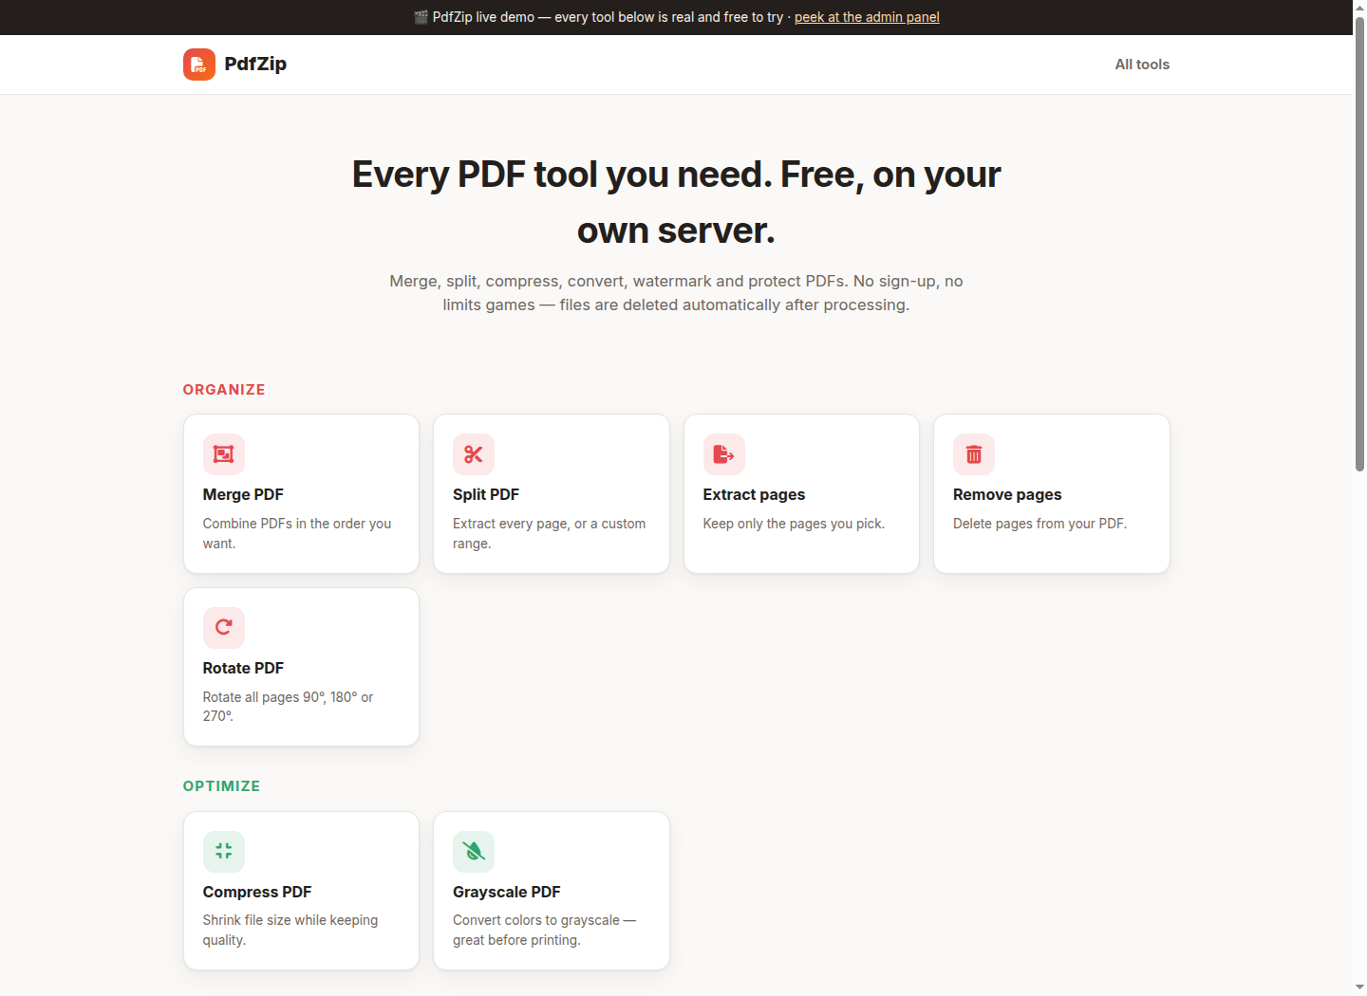Click the Compress PDF green icon
Viewport: 1367px width, 996px height.
(x=224, y=852)
